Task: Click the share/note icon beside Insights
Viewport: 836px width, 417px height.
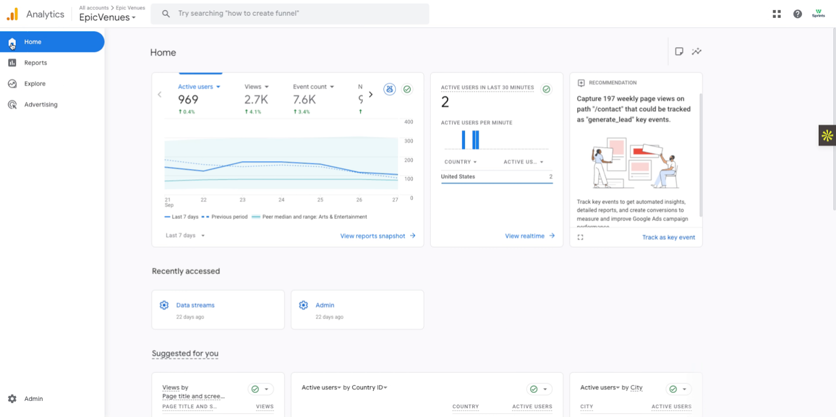Action: (x=679, y=51)
